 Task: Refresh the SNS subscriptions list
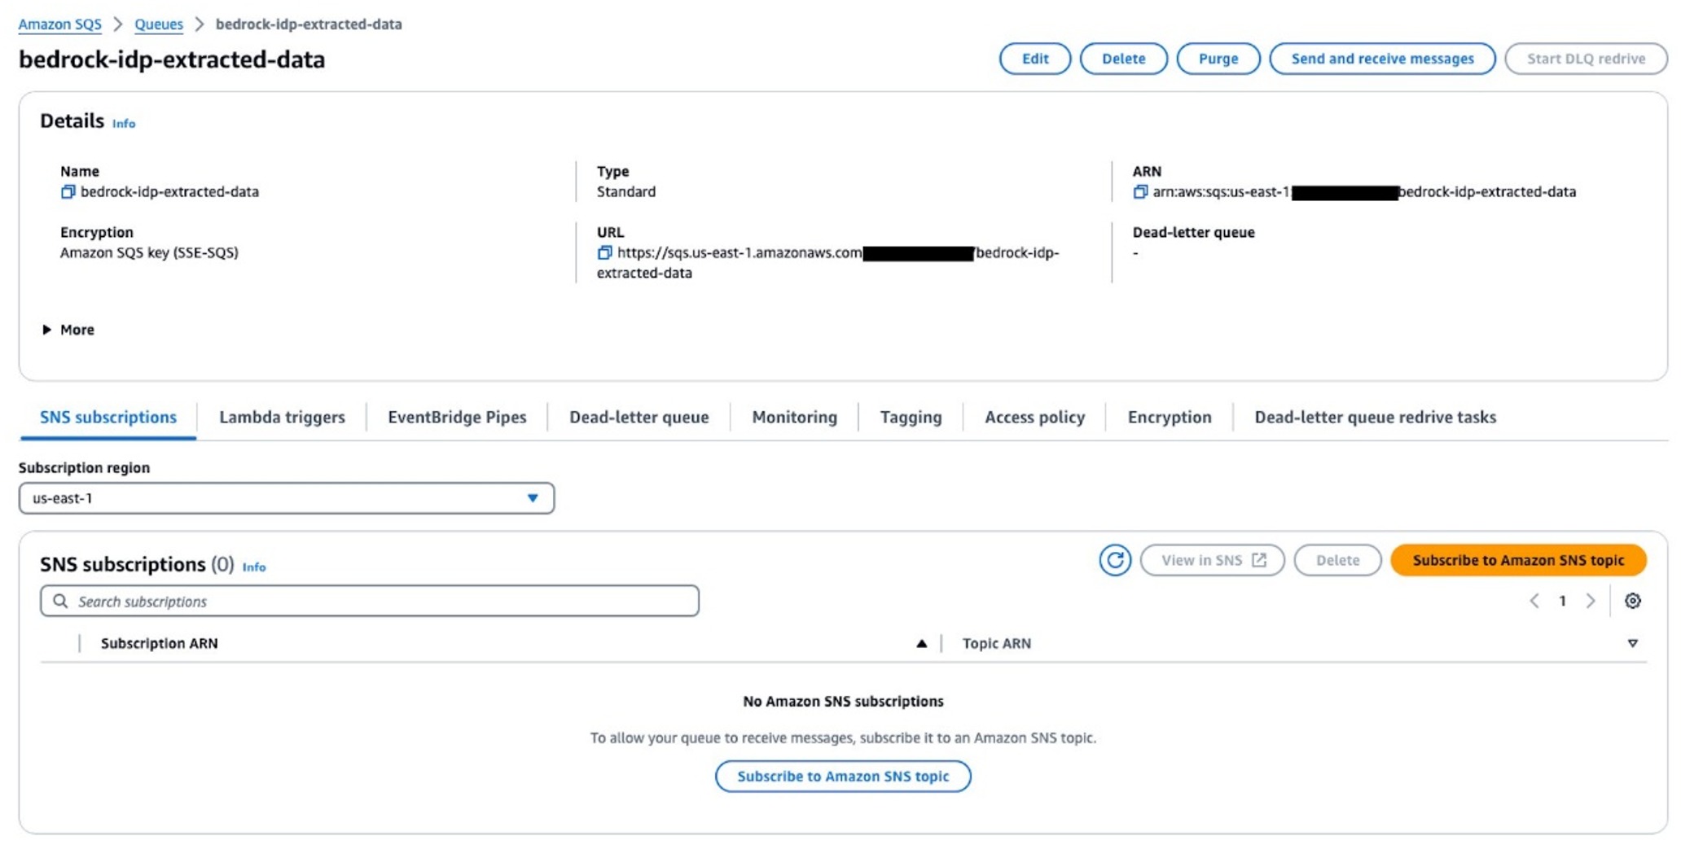(1115, 560)
